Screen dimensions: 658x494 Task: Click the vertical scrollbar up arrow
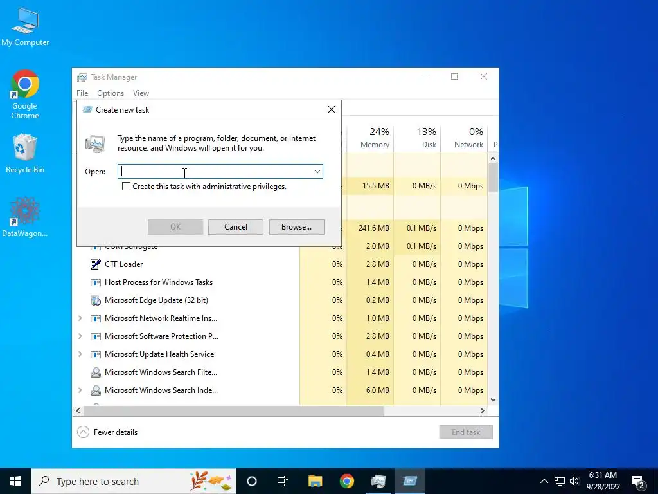493,159
